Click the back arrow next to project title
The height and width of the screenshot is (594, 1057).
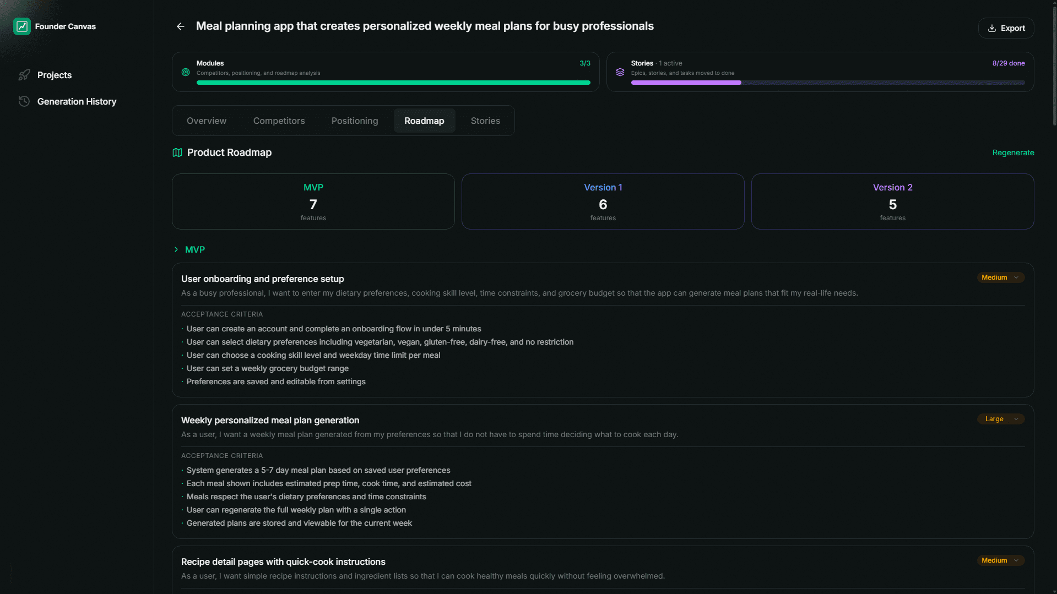click(x=180, y=26)
